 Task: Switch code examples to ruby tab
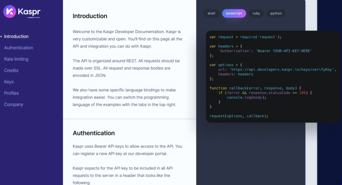click(x=256, y=13)
